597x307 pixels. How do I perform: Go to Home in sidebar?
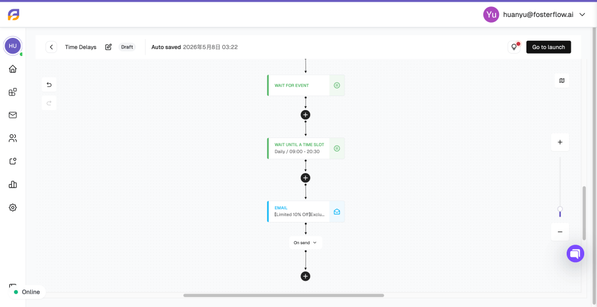tap(13, 69)
